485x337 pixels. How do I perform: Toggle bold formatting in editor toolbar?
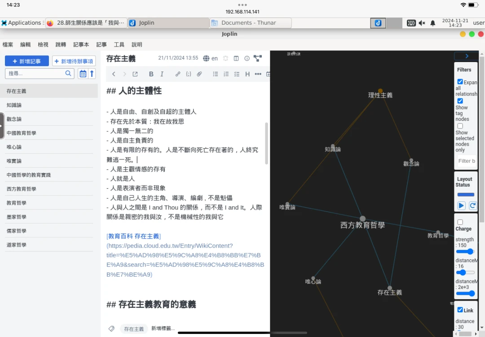151,74
